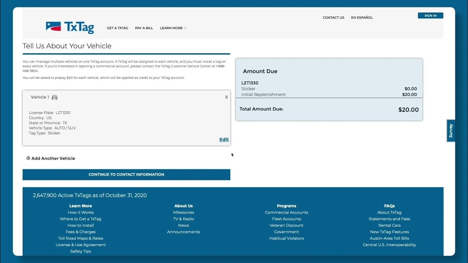
Task: Open the Survey side tab
Action: 451,131
